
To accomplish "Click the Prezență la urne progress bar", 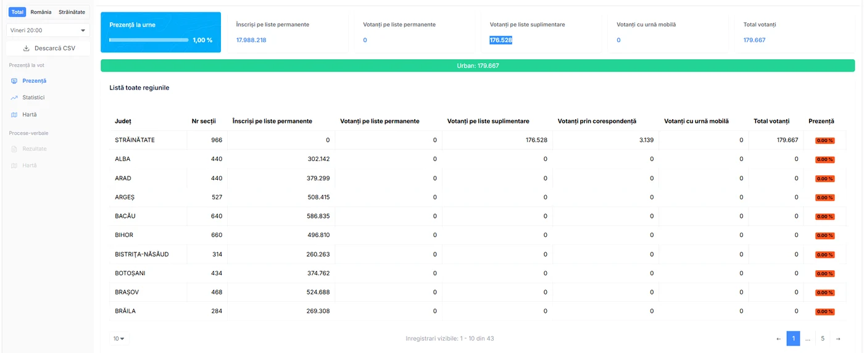I will [x=149, y=40].
